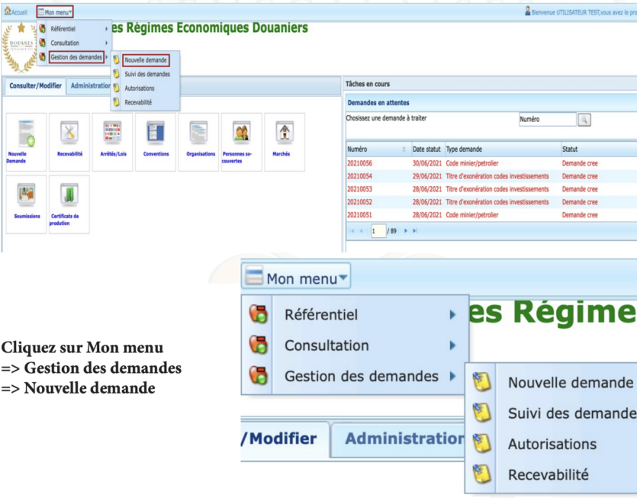This screenshot has height=498, width=637.
Task: Open the Organisations icon
Action: (198, 133)
